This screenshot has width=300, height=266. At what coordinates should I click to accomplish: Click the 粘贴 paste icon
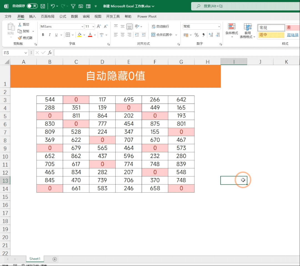pos(11,27)
